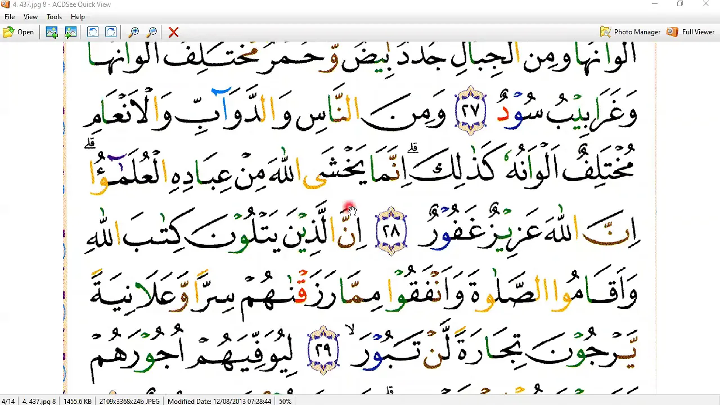Image resolution: width=720 pixels, height=405 pixels.
Task: Delete the current image with red X
Action: click(x=173, y=32)
